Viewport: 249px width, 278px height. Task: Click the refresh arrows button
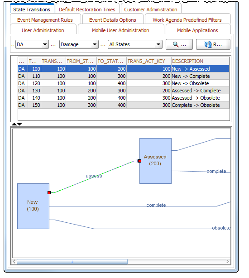[x=213, y=44]
